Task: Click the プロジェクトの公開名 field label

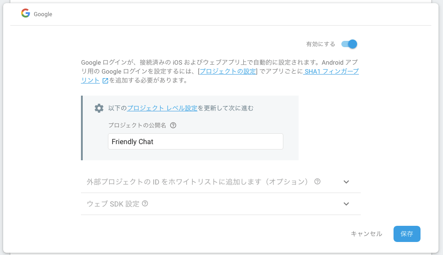Action: click(137, 125)
